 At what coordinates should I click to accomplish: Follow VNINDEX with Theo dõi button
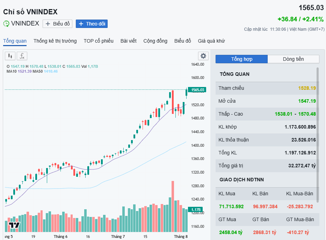(x=92, y=24)
